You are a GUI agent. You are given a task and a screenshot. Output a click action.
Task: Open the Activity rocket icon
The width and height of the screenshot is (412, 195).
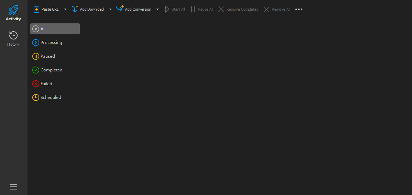13,10
